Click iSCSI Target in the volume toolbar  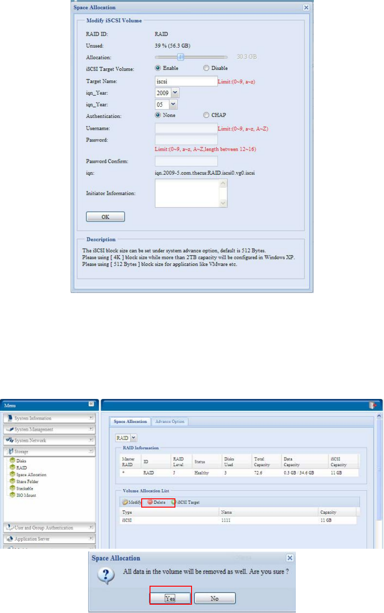[185, 502]
